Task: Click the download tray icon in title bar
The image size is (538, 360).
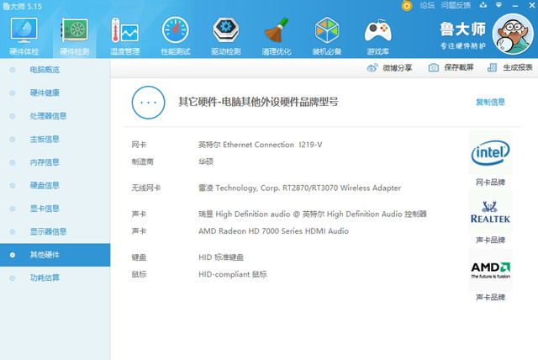Action: (483, 5)
